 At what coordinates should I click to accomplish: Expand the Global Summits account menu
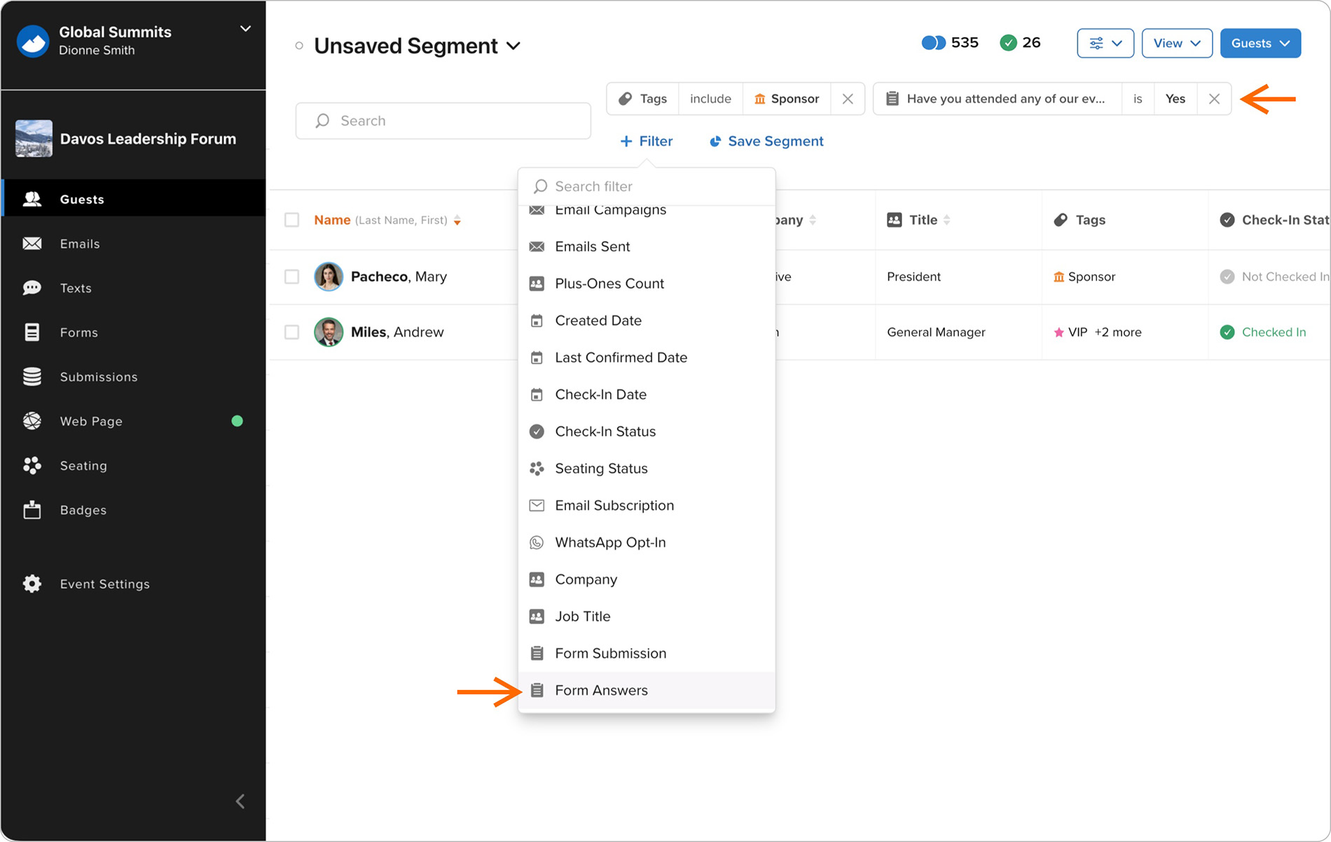click(245, 29)
